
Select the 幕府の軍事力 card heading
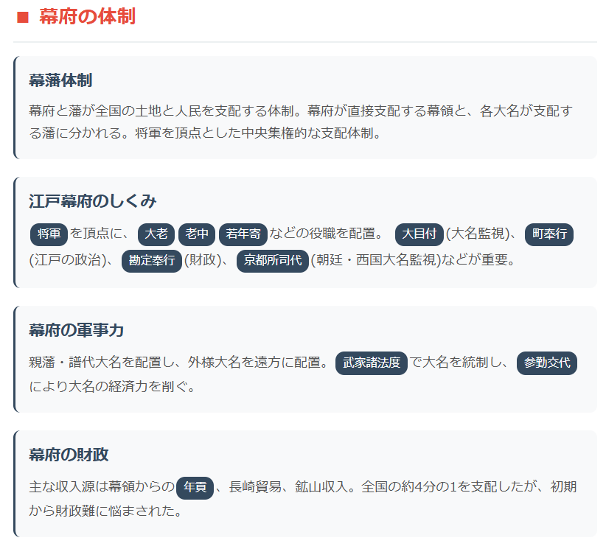77,330
